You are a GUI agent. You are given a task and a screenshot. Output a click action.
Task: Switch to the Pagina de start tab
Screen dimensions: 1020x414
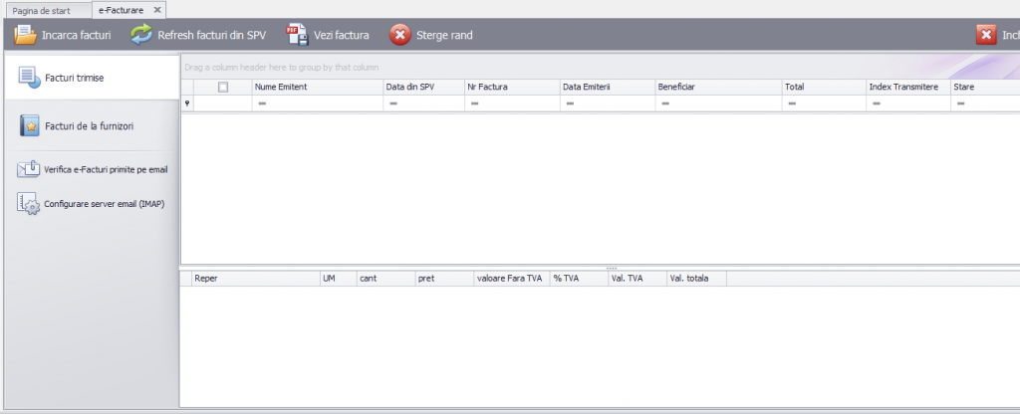42,10
